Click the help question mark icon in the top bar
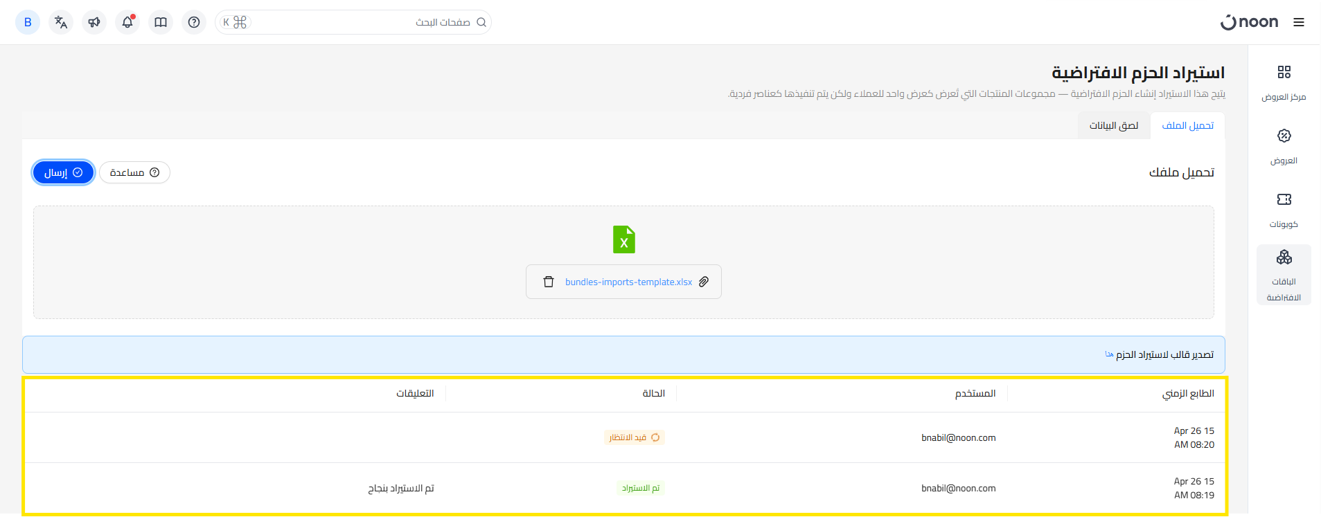Screen dimensions: 1321x517 click(194, 22)
